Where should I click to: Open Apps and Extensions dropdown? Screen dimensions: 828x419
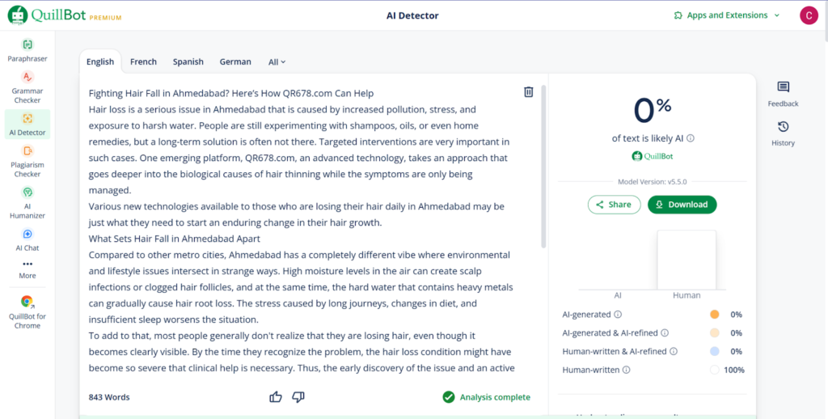pyautogui.click(x=727, y=15)
